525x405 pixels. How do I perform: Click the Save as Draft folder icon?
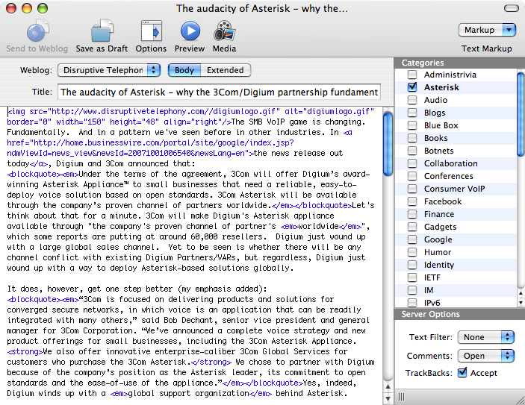102,31
